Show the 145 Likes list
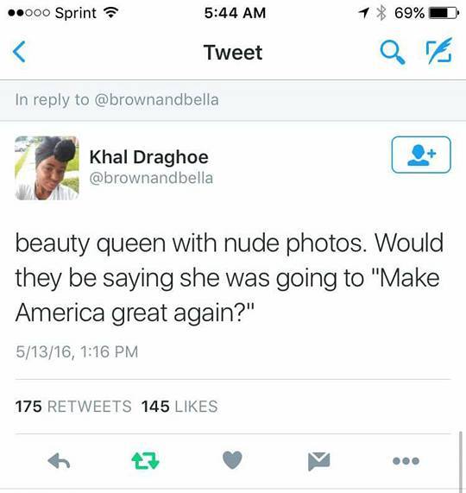Image resolution: width=466 pixels, height=493 pixels. click(179, 406)
